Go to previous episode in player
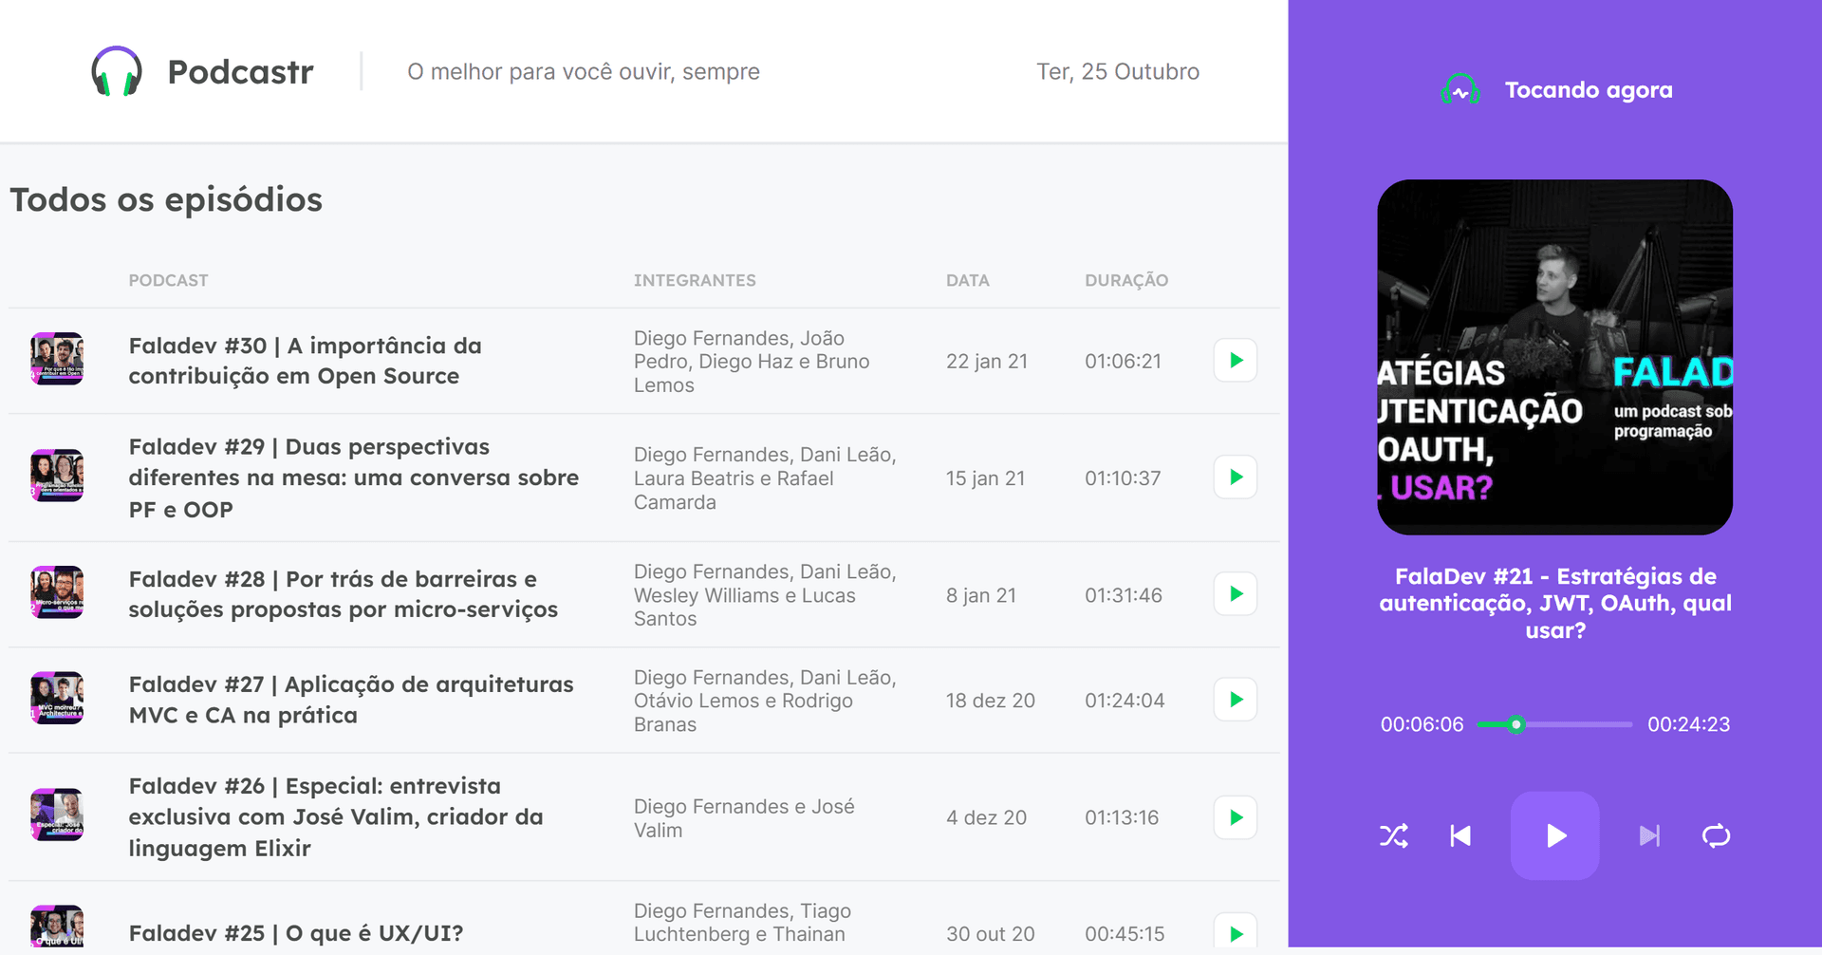This screenshot has height=955, width=1822. click(x=1460, y=836)
